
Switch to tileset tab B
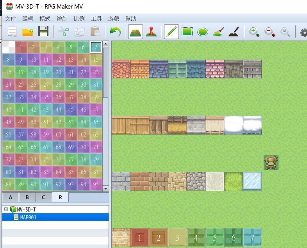click(27, 197)
